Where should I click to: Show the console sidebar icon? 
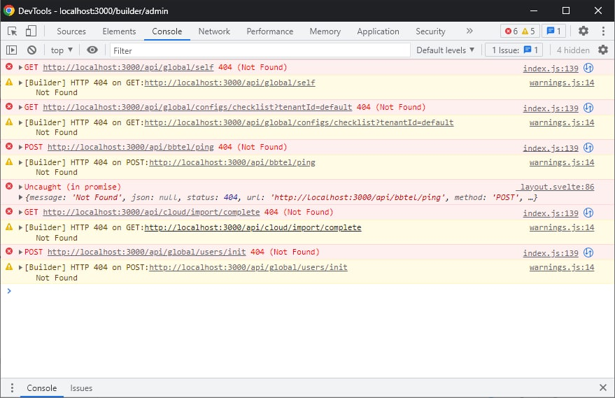[12, 50]
